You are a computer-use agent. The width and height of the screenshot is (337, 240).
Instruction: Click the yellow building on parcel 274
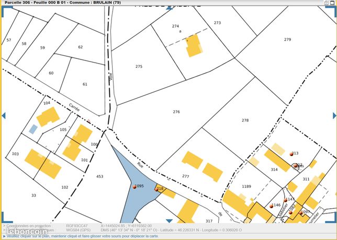pos(194,45)
